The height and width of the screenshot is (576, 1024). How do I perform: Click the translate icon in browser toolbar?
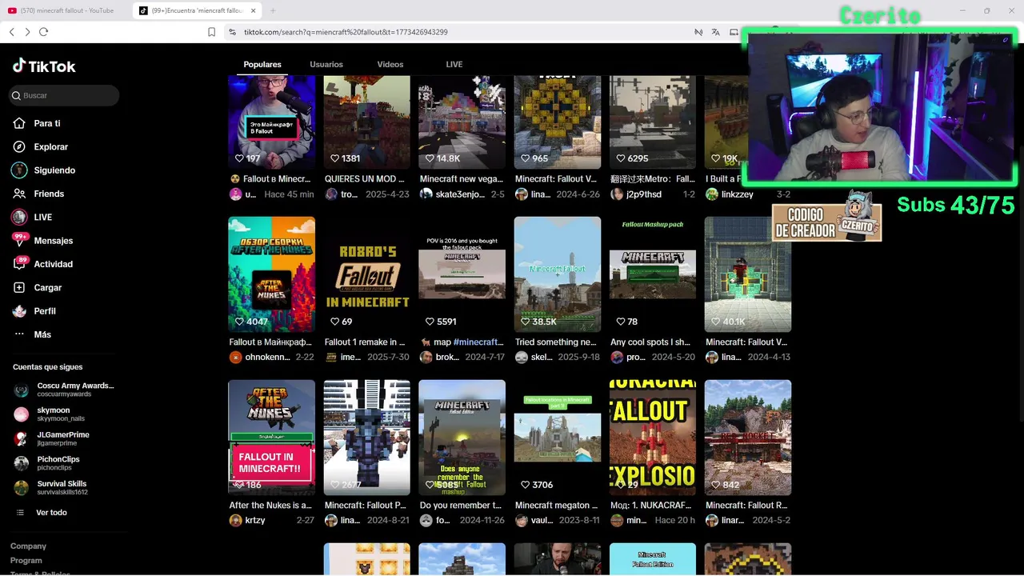[715, 32]
